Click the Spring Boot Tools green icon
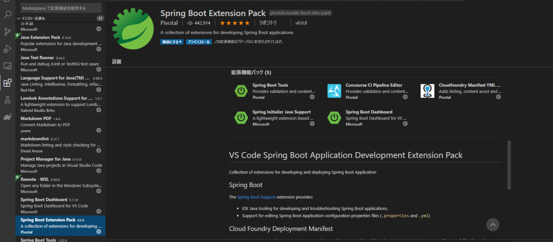The image size is (553, 242). 241,91
